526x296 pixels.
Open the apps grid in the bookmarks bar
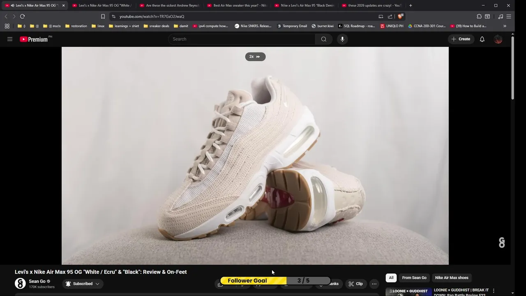click(x=7, y=26)
